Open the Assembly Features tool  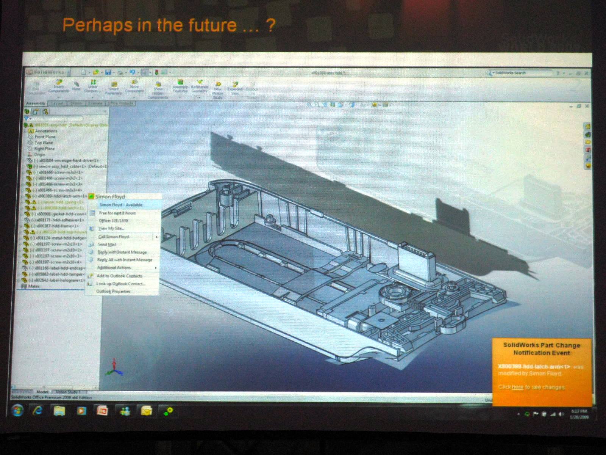tap(180, 86)
